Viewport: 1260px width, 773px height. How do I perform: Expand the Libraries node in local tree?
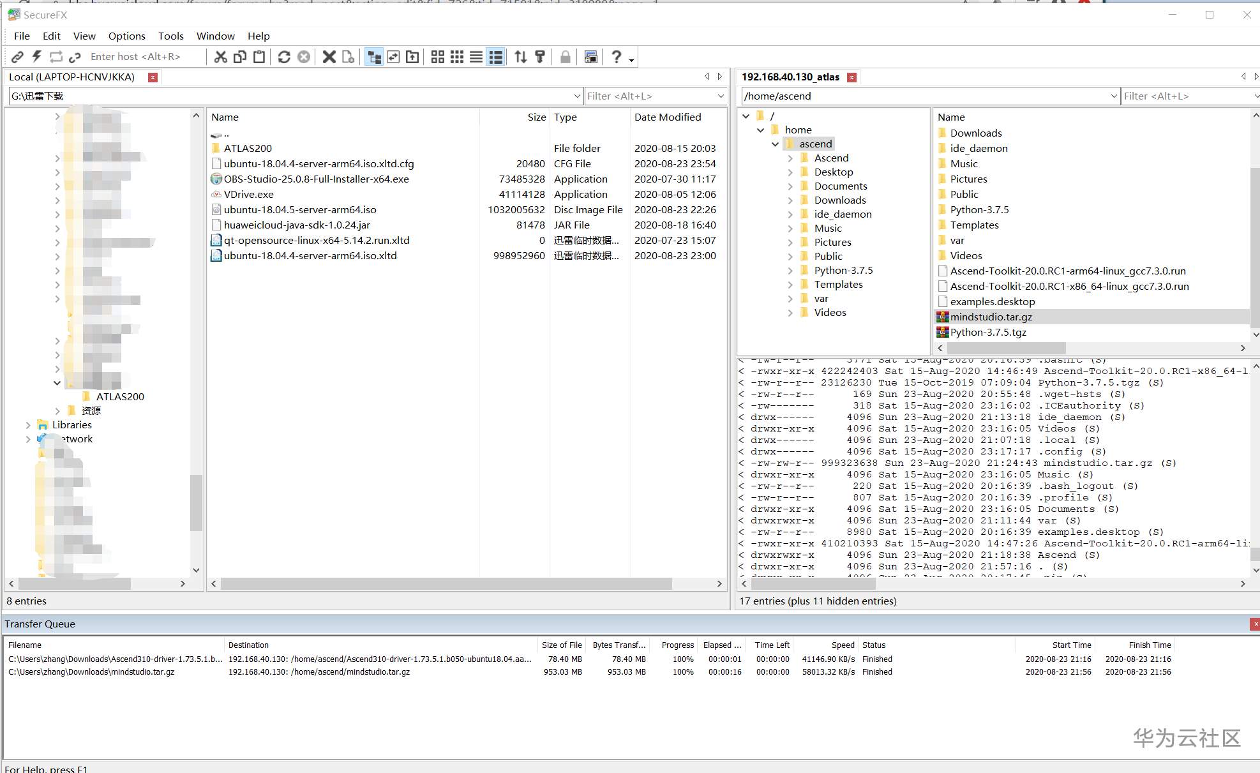[27, 425]
